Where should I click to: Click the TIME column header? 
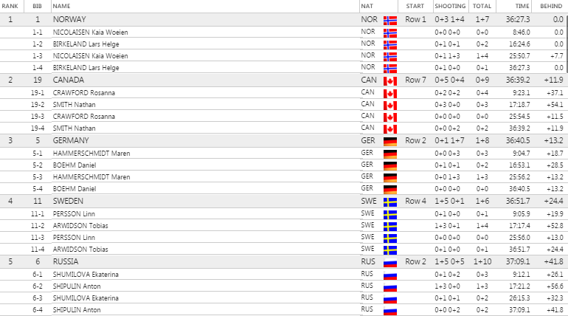pyautogui.click(x=522, y=6)
